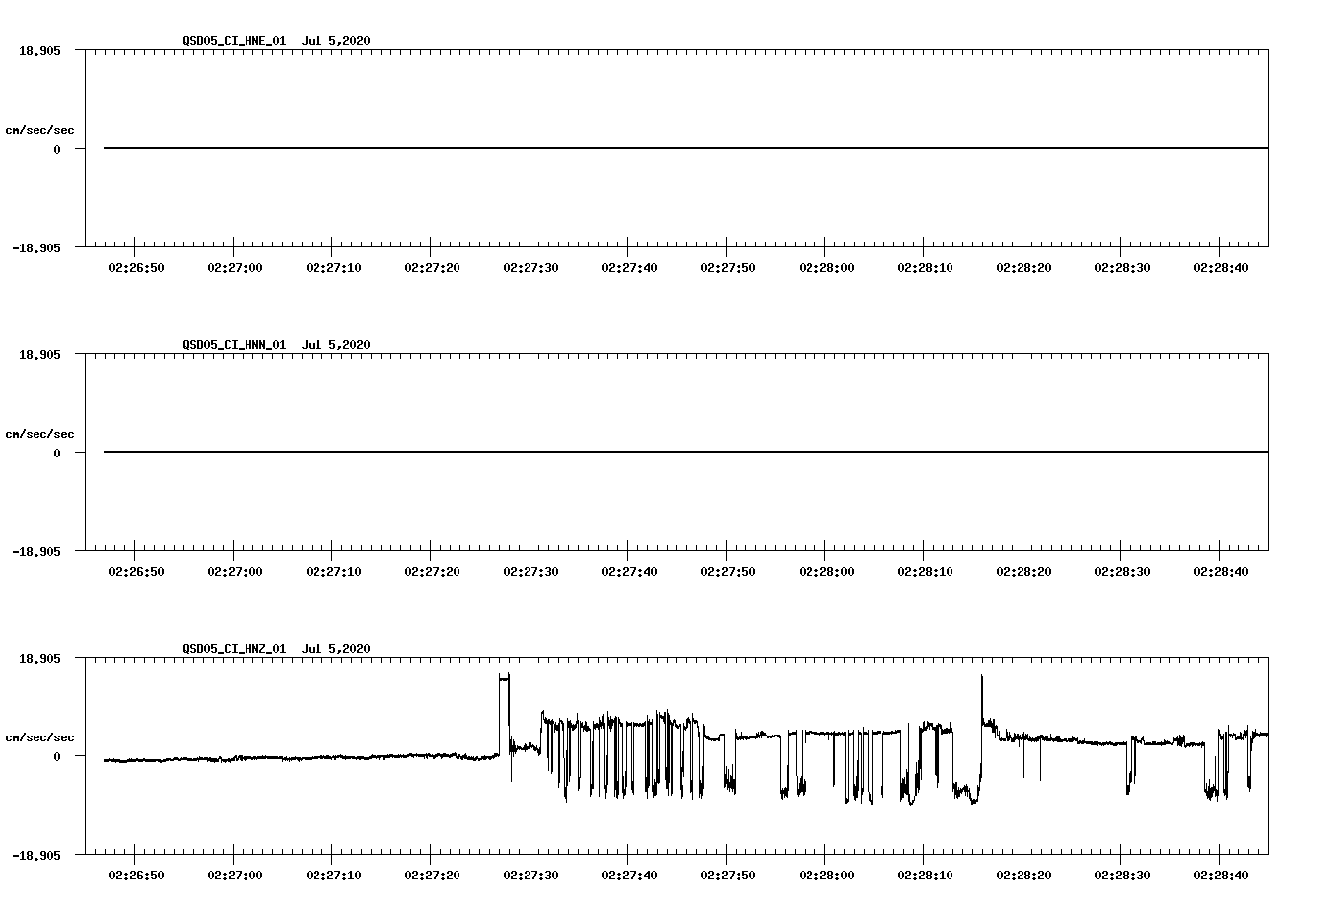Click the flat HNE trace line
1339x911 pixels.
[x=685, y=148]
